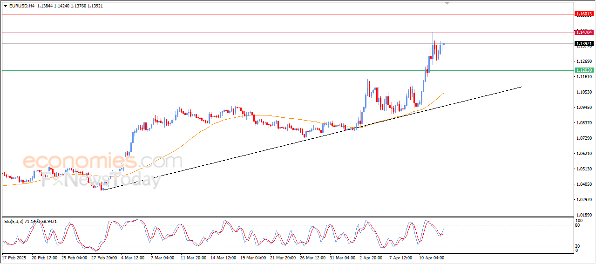Open the chart menu triangle beside EURUSD,H4
596x264 pixels.
[x=5, y=6]
